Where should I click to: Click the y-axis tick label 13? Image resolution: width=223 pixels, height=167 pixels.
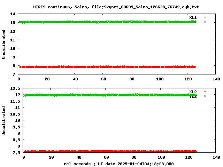coord(13,23)
